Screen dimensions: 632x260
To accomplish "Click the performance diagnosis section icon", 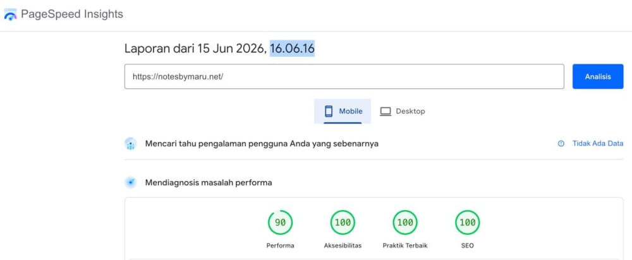I will pos(131,183).
